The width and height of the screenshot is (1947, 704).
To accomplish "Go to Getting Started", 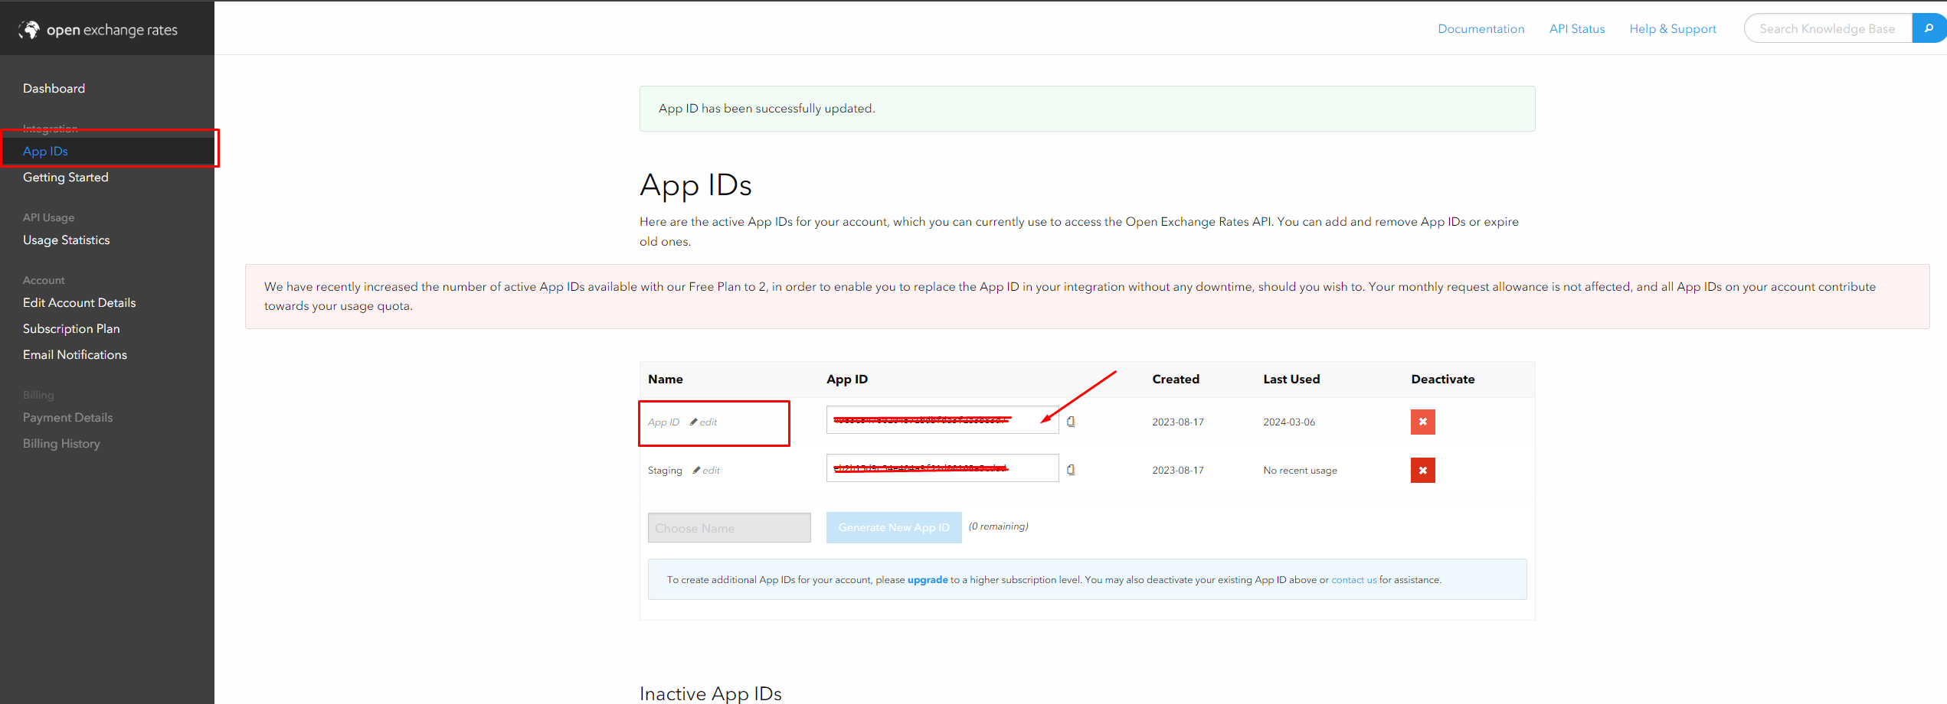I will point(66,178).
